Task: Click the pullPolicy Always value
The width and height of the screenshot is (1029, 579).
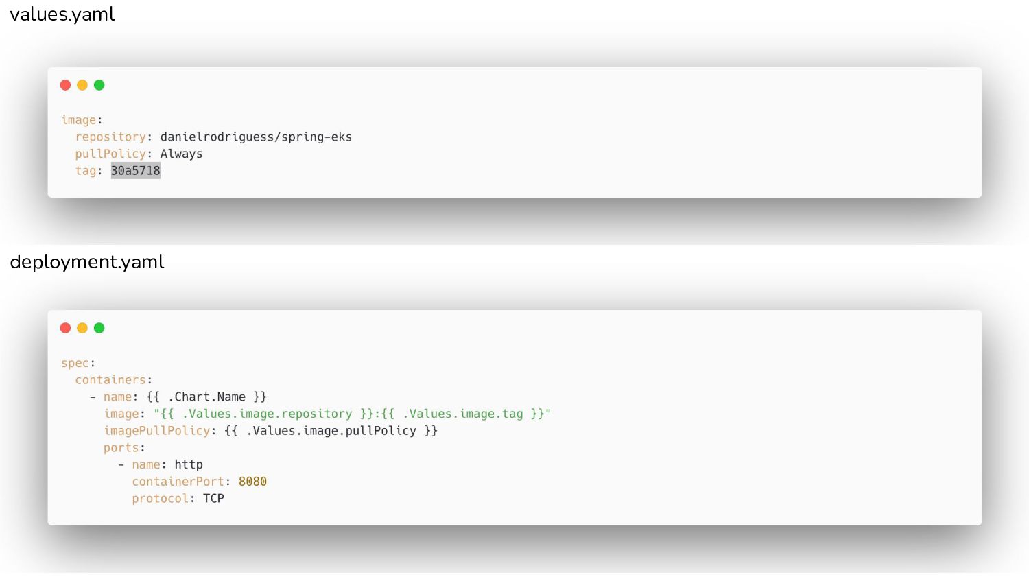Action: pos(181,154)
